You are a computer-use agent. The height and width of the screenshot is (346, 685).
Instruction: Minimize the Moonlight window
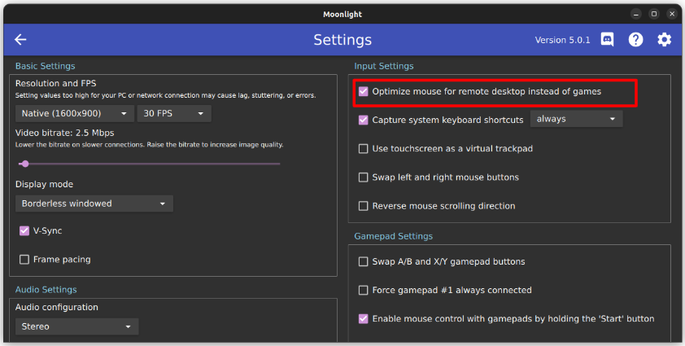click(x=636, y=14)
